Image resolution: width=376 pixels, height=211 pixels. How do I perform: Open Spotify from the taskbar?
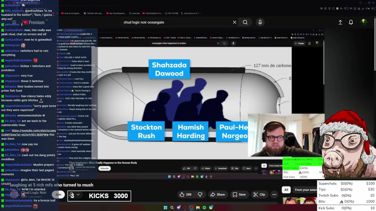pyautogui.click(x=204, y=207)
